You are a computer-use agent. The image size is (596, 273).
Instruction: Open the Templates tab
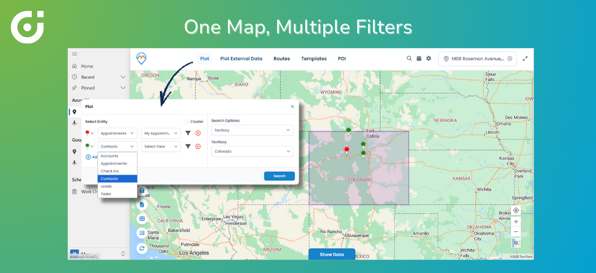(314, 59)
